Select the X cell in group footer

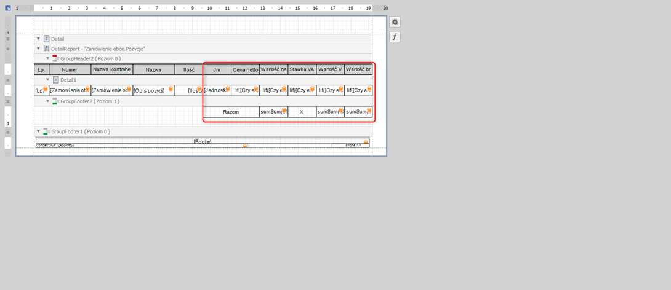[x=302, y=112]
